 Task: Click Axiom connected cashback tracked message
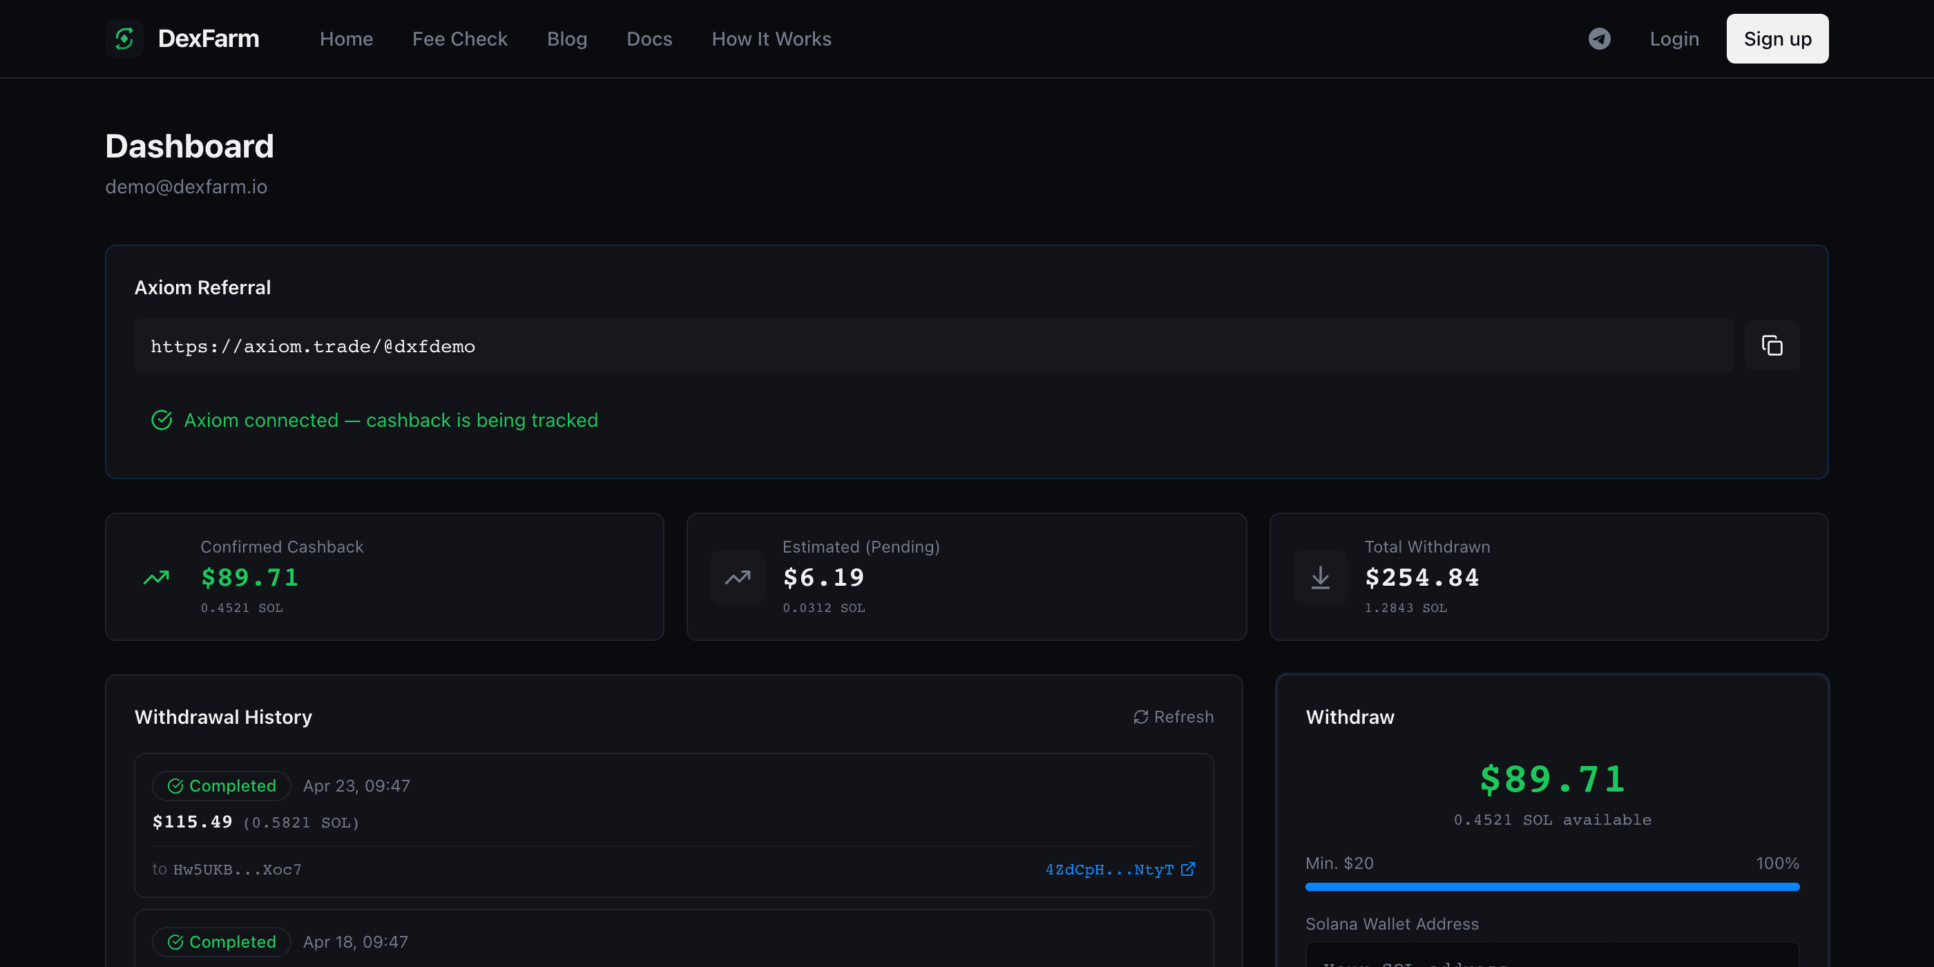(390, 420)
